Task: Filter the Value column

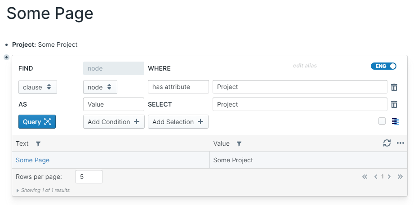Action: [x=239, y=144]
